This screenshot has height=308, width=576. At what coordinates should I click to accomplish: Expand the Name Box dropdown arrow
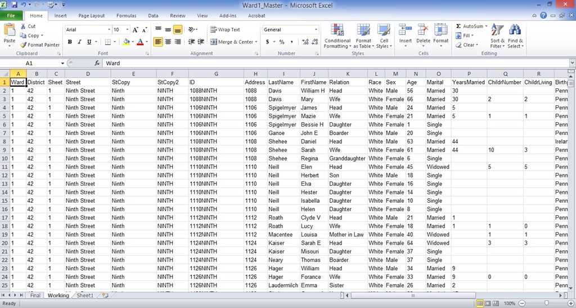(x=62, y=64)
